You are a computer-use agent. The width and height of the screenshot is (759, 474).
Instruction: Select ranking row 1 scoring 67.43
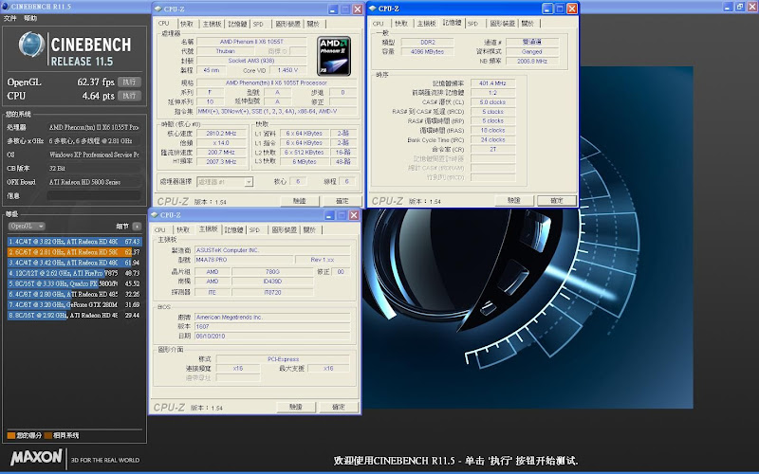click(75, 242)
